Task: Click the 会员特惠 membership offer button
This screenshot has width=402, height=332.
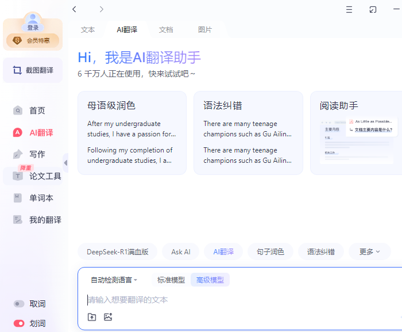Action: pyautogui.click(x=33, y=41)
